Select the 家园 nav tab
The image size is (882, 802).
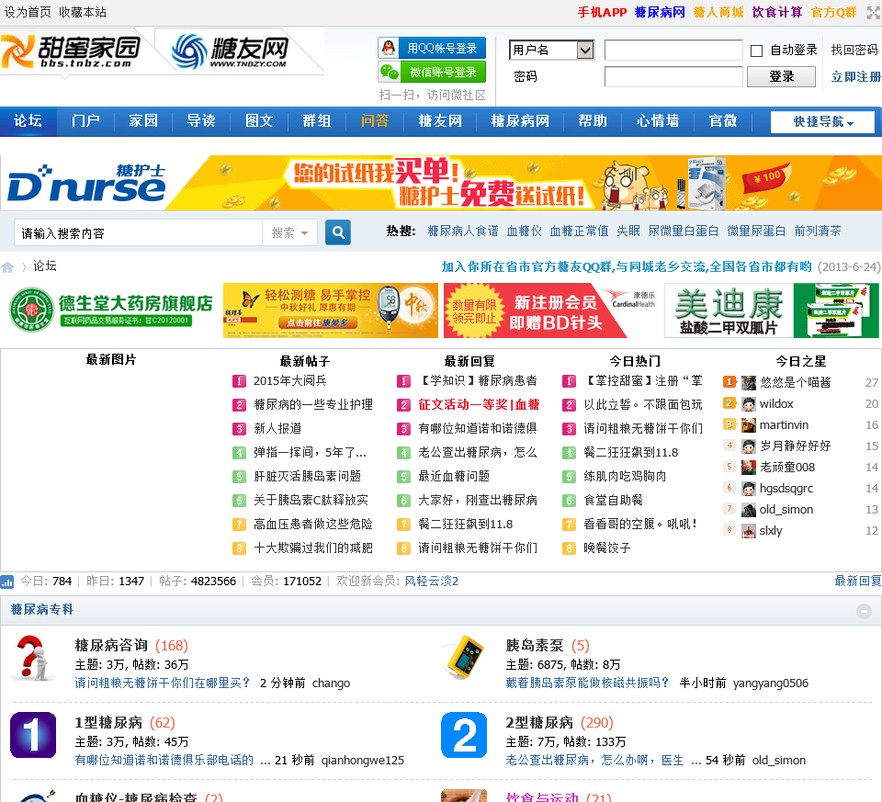point(143,121)
